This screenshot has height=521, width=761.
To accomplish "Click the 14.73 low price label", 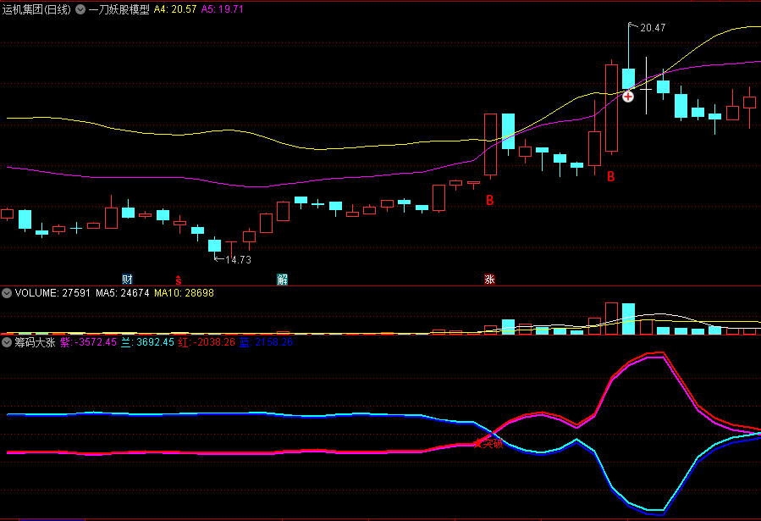I will [x=239, y=260].
